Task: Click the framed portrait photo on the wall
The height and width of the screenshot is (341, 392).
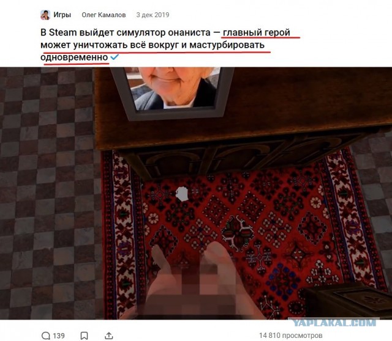Action: click(172, 92)
